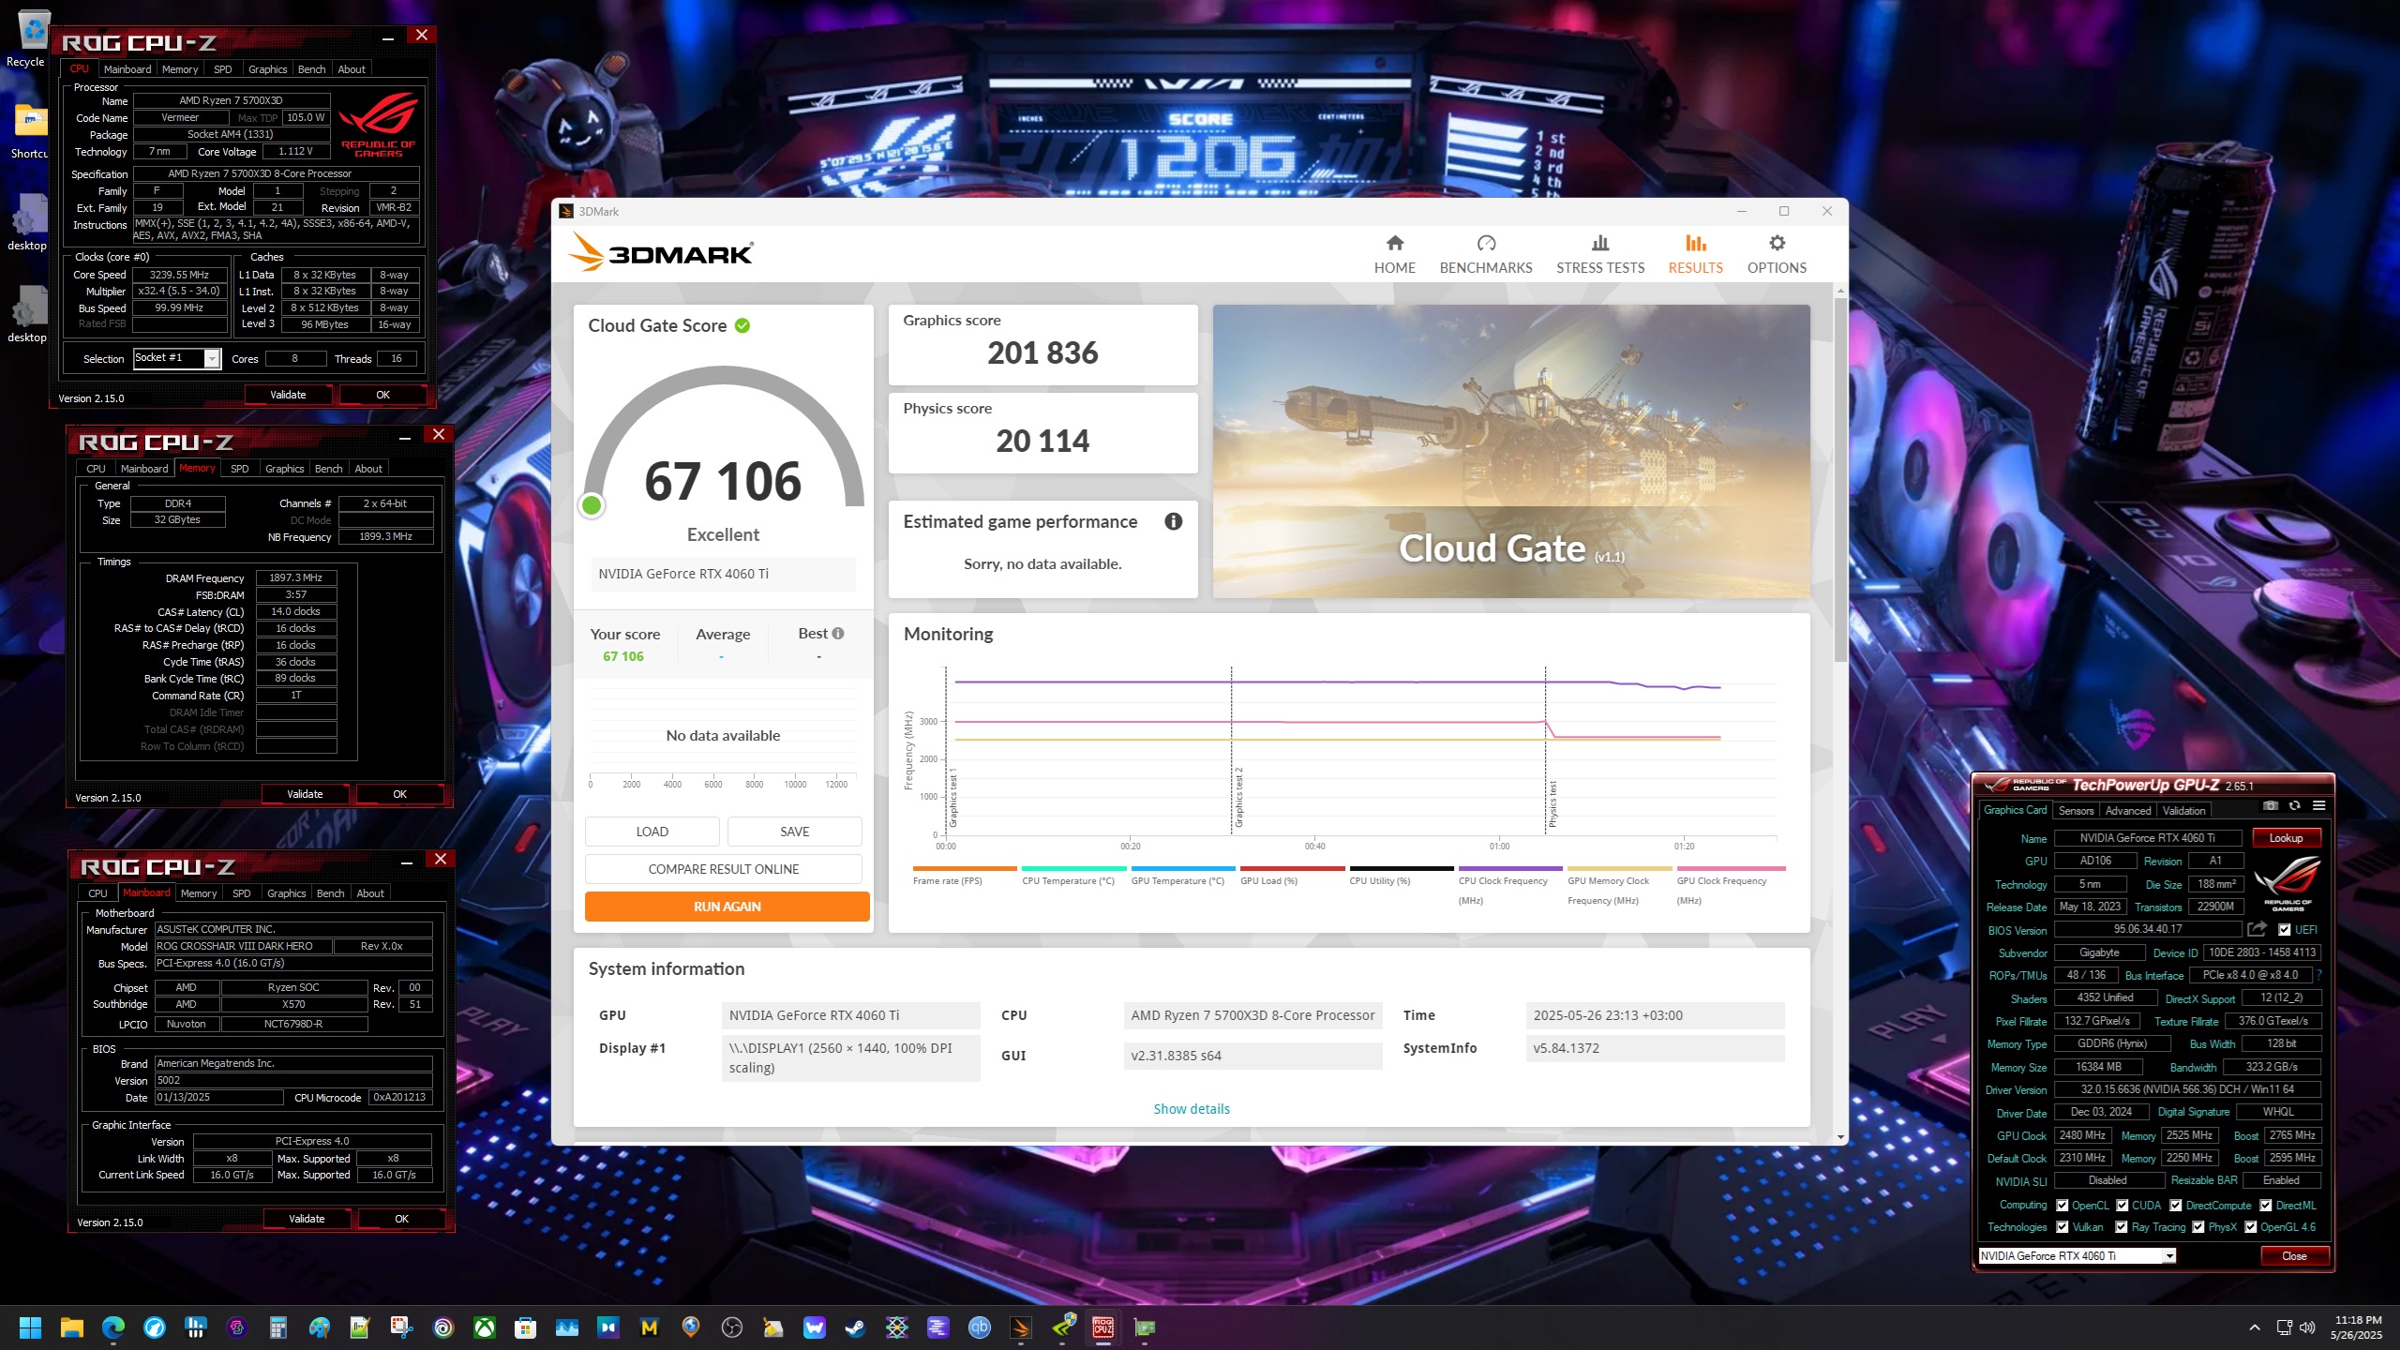Refresh GPU-Z data with the refresh icon
Image resolution: width=2400 pixels, height=1350 pixels.
point(2294,805)
